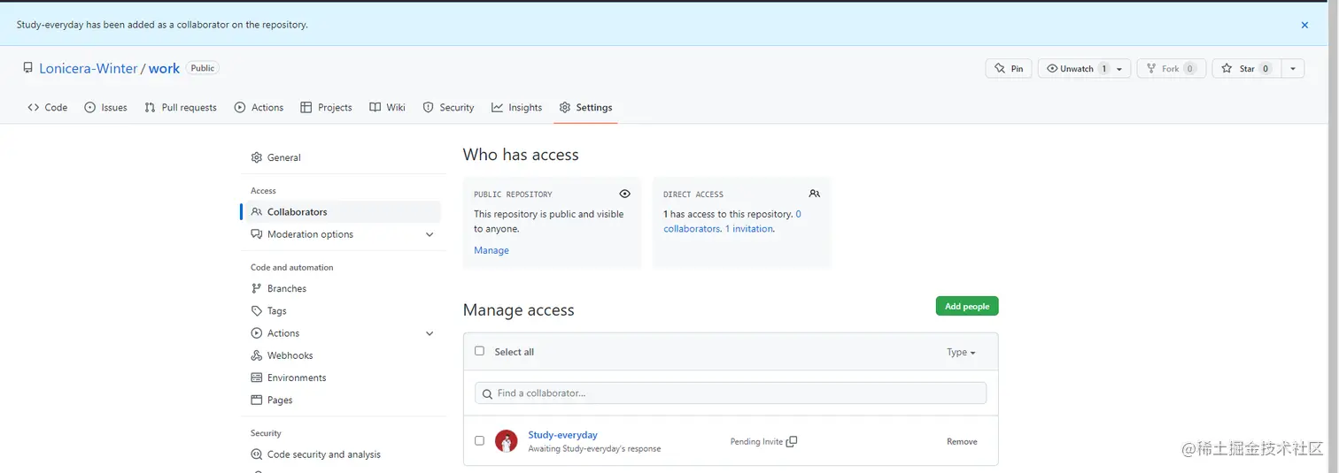Click the direct access people icon
1339x473 pixels.
coord(815,194)
